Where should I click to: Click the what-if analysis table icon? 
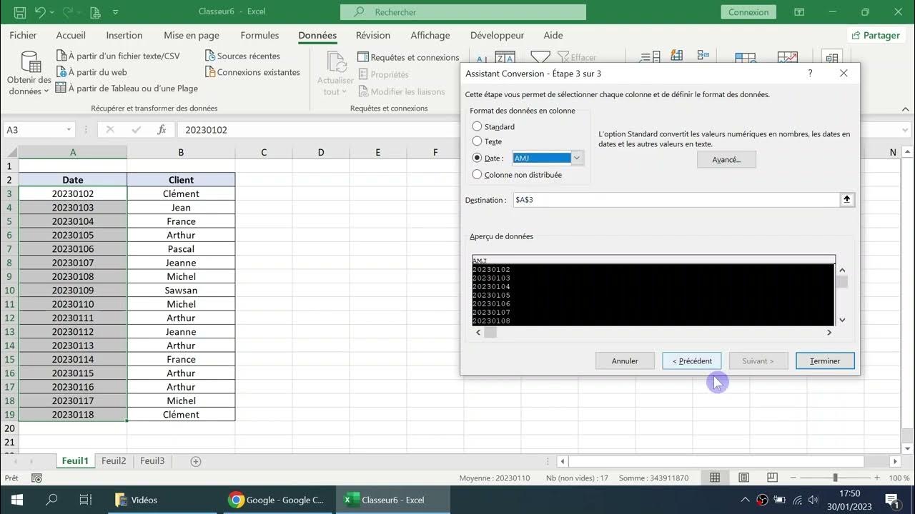746,58
